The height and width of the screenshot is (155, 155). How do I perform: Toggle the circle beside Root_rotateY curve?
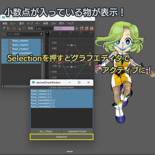point(3,45)
